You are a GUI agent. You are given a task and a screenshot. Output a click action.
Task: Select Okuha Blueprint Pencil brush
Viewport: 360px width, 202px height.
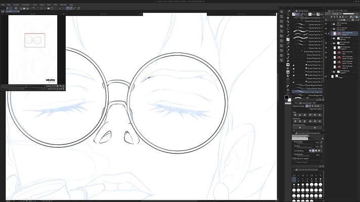pos(307,85)
